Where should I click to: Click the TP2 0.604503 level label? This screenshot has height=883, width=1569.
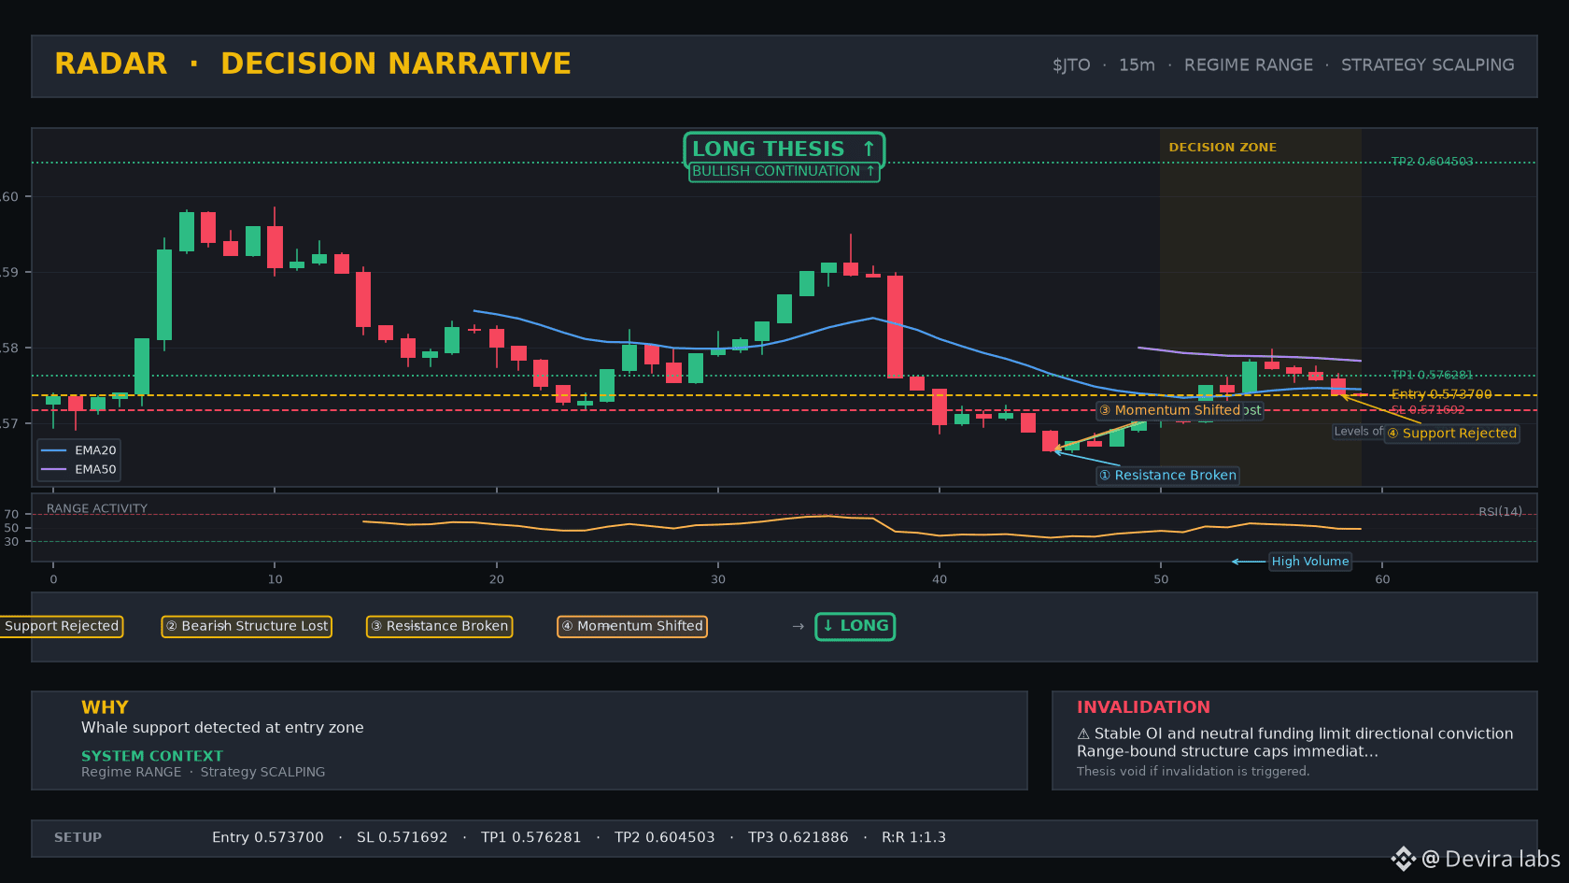point(1432,162)
